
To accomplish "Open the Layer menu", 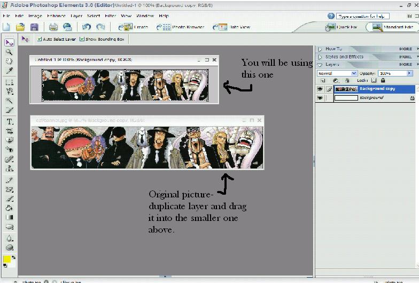I will click(x=76, y=16).
